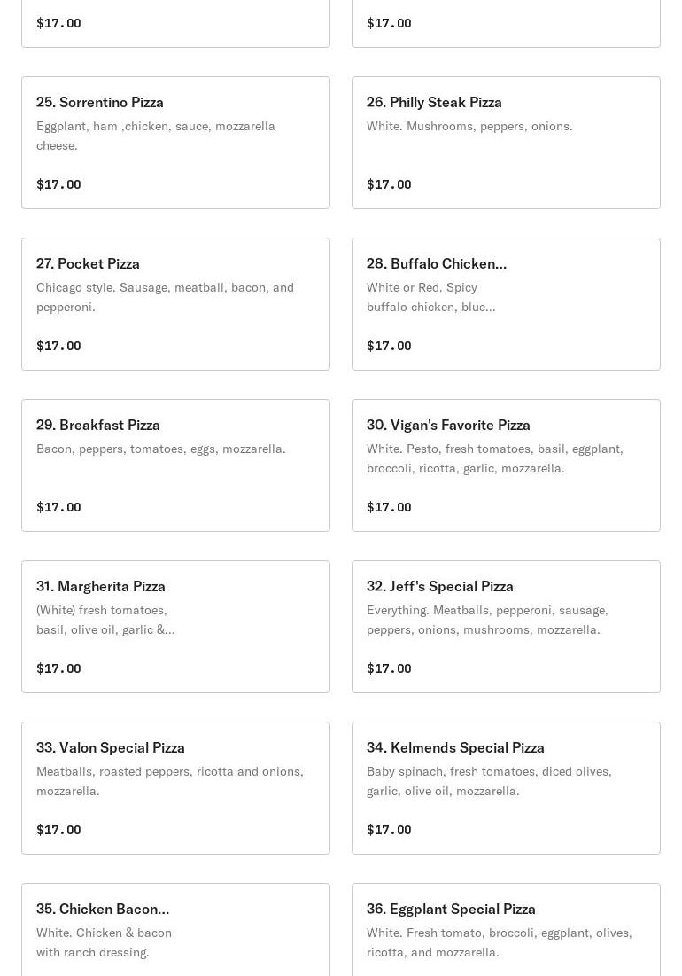Click 30. Vigan's Favorite Pizza title
This screenshot has width=682, height=976.
click(x=448, y=425)
